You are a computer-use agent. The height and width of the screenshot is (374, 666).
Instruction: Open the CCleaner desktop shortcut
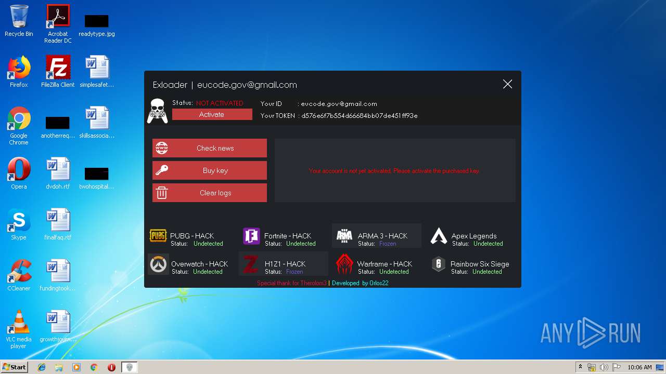coord(19,275)
